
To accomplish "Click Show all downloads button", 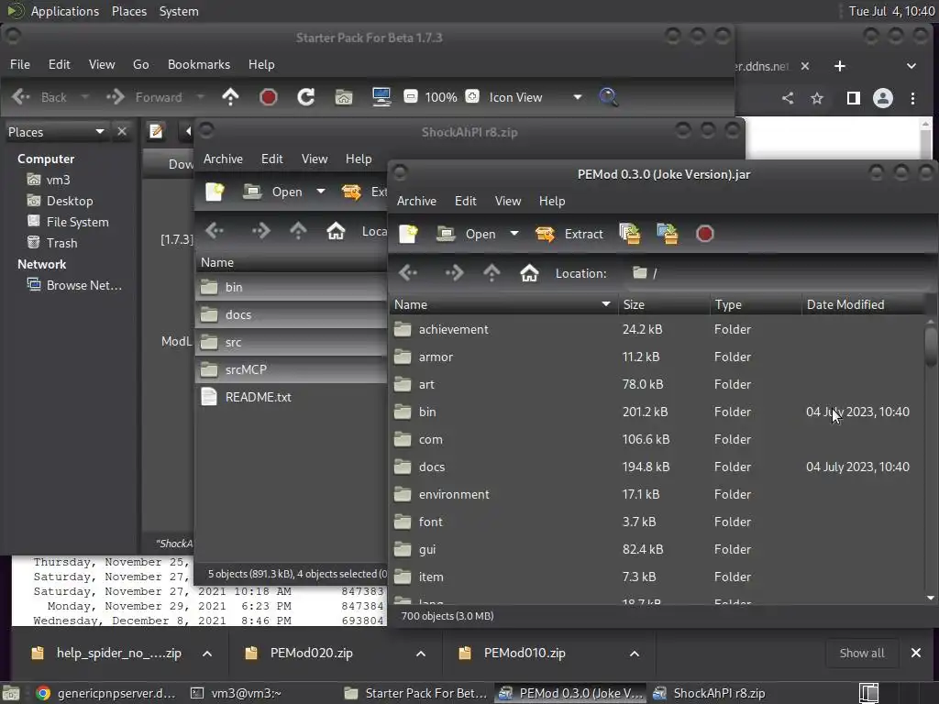I will 862,653.
